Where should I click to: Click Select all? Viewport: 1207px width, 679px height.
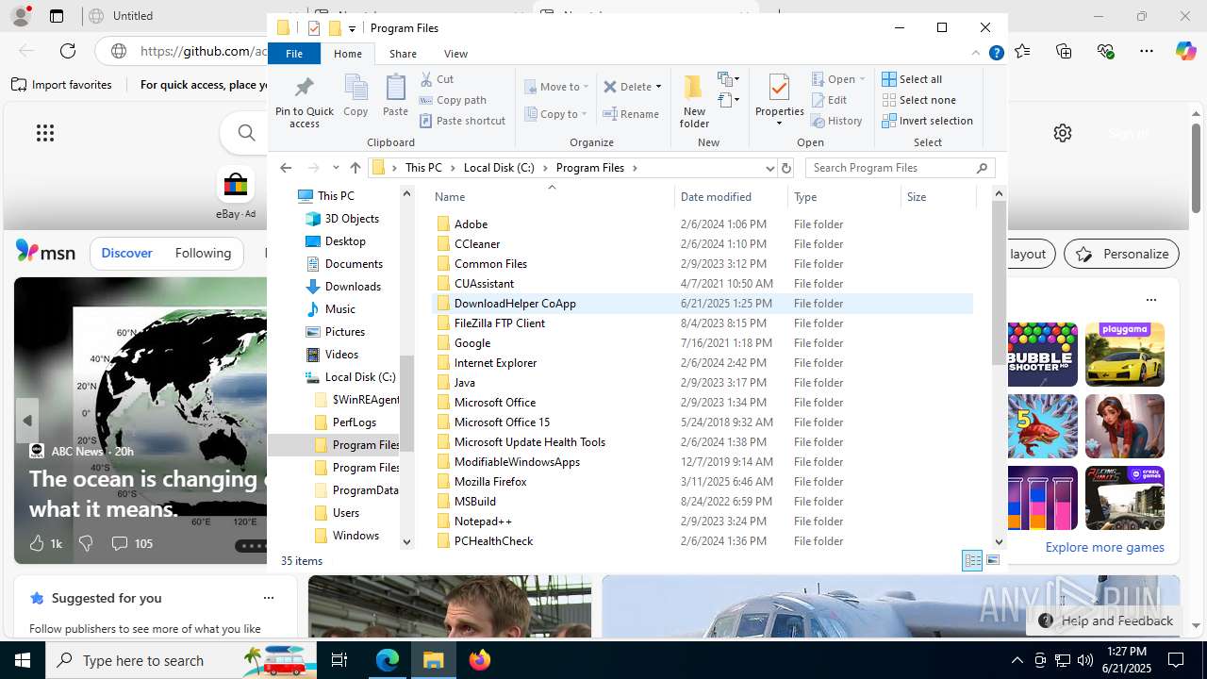[x=912, y=79]
